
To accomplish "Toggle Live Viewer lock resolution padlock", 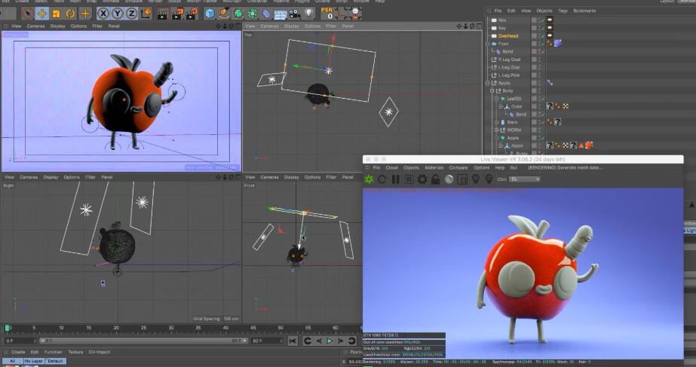I will [x=435, y=179].
